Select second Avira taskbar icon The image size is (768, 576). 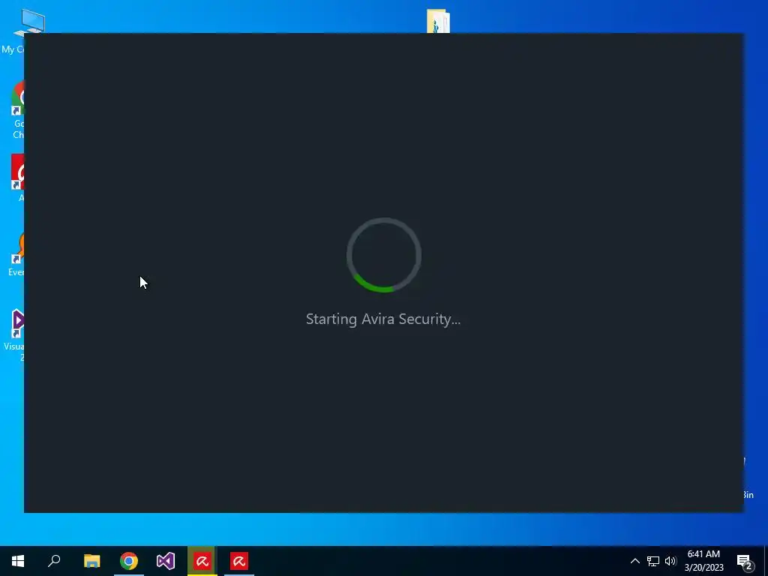239,561
